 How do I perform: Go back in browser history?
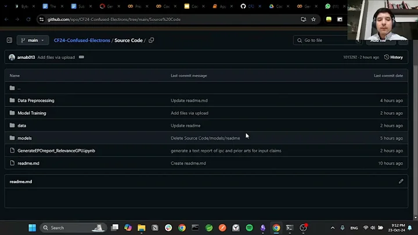pos(6,20)
